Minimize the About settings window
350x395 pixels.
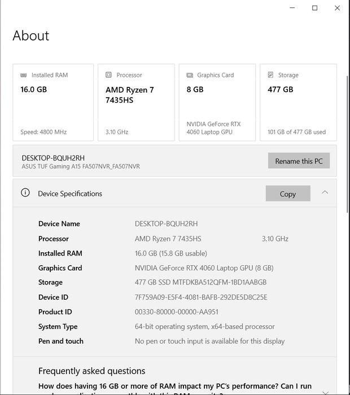coord(292,8)
